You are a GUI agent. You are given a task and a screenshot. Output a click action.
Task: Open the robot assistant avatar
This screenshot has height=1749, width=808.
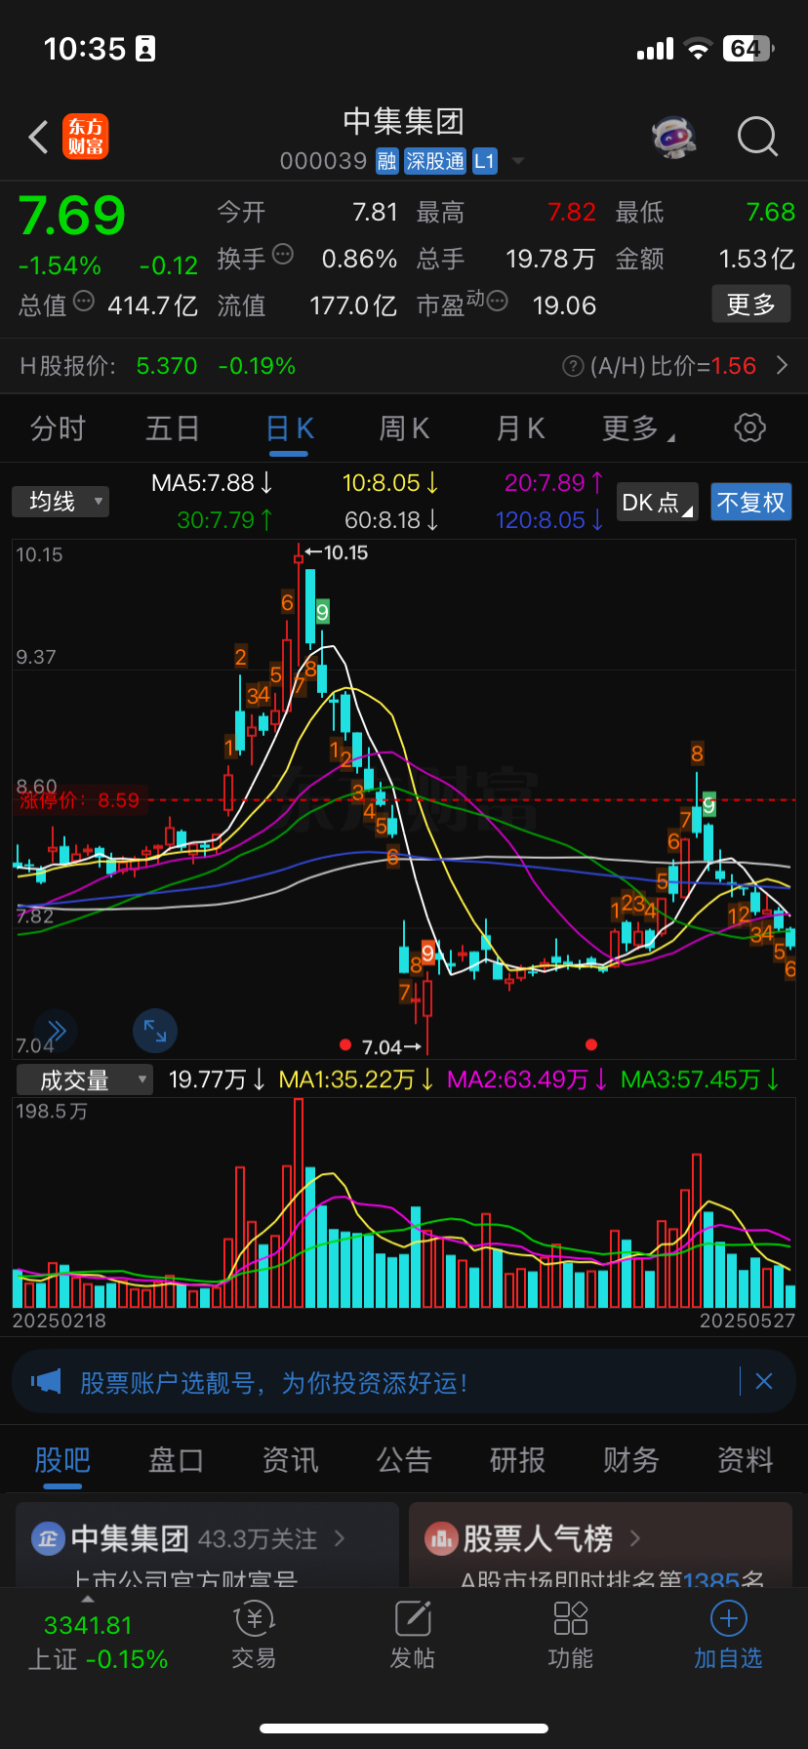click(x=674, y=138)
